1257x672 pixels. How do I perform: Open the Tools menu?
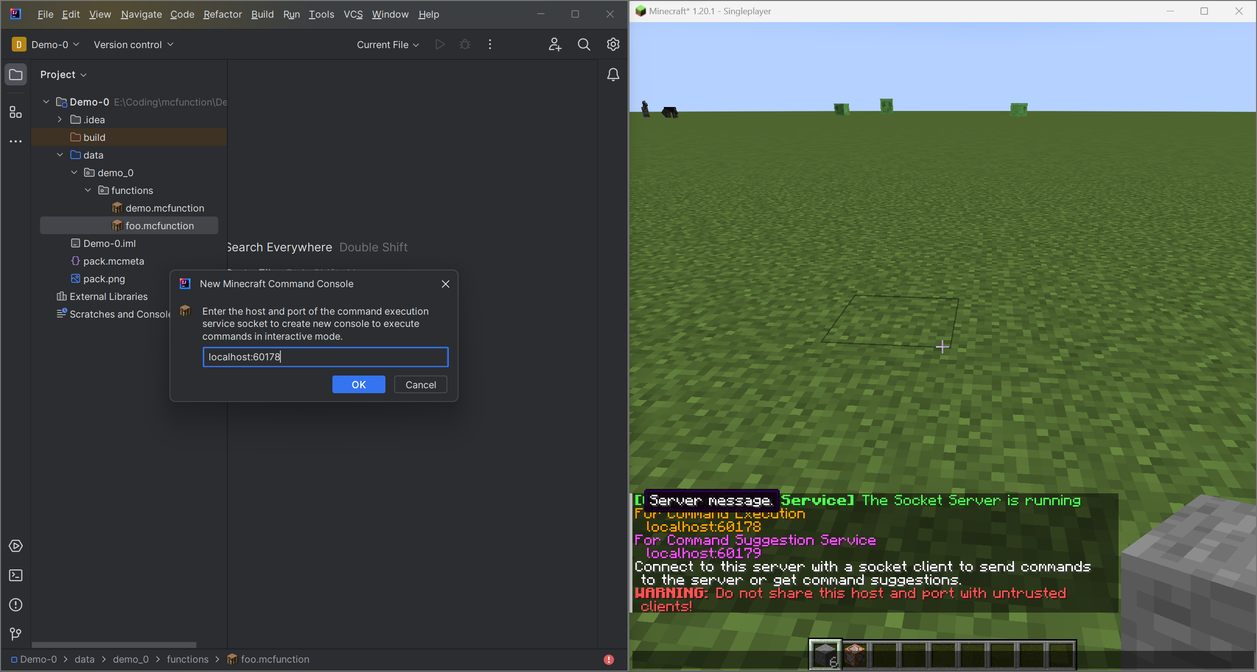pos(321,14)
